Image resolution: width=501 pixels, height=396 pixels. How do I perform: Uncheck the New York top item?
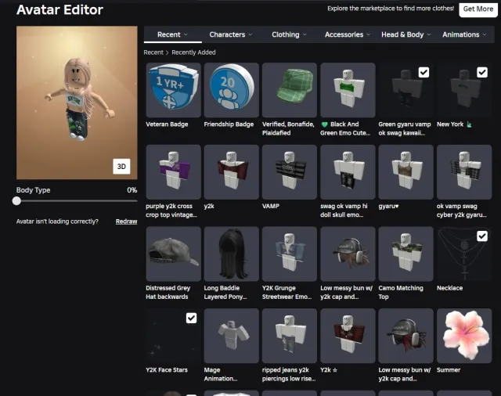pos(482,73)
